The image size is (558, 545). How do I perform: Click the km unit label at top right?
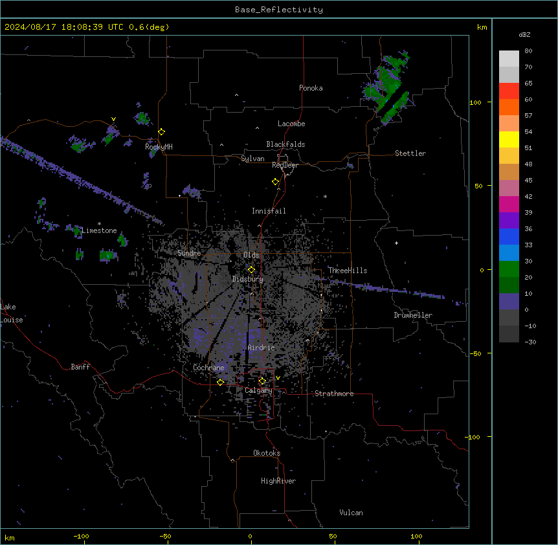coord(482,27)
